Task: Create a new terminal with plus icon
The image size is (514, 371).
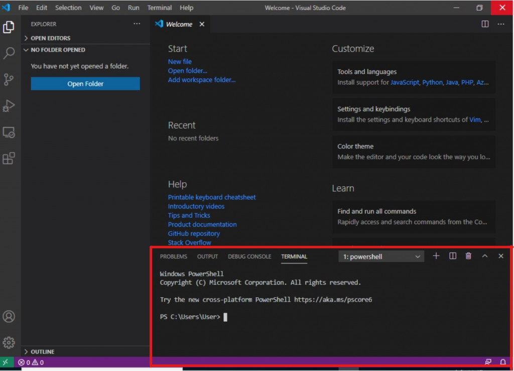Action: [x=436, y=256]
